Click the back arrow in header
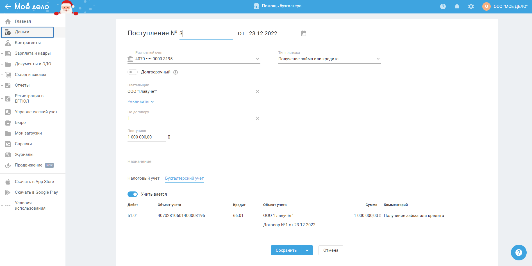Viewport: 532px width, 266px height. tap(8, 6)
